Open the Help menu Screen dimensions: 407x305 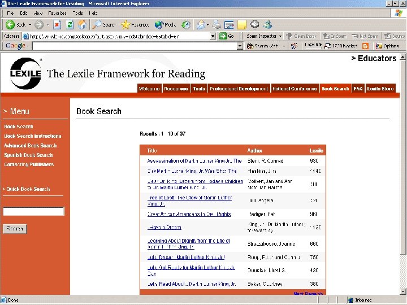93,13
